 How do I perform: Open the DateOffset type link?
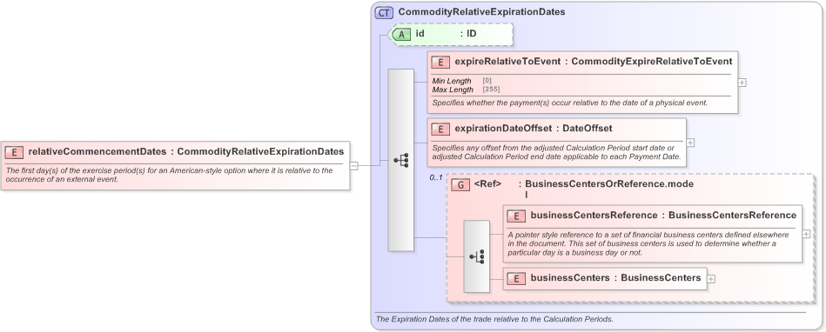pos(588,129)
